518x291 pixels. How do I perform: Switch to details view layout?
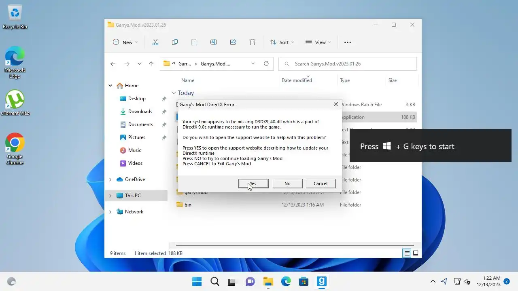pos(407,253)
